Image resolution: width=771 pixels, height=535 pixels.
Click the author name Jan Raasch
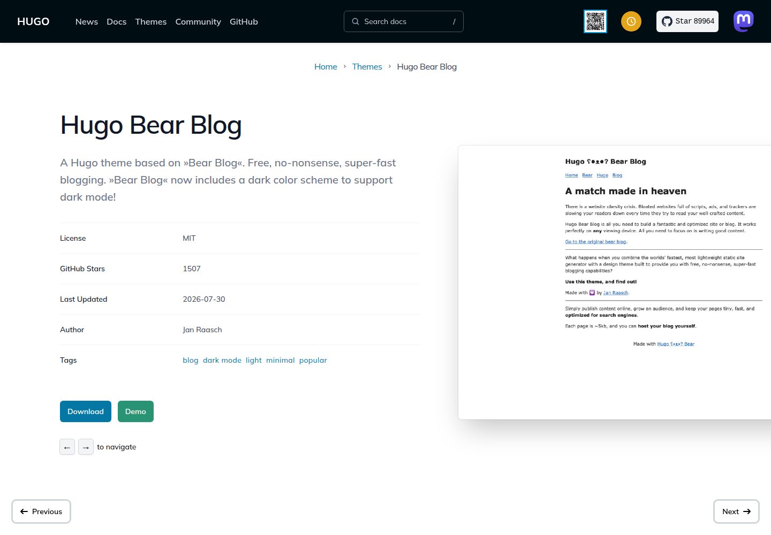(x=202, y=330)
